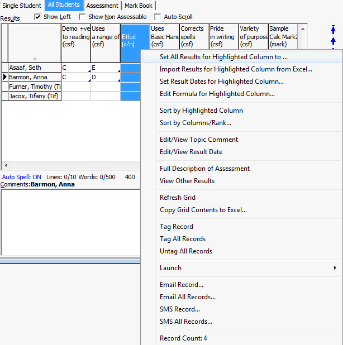
Task: Choose Email All Records
Action: click(x=241, y=297)
